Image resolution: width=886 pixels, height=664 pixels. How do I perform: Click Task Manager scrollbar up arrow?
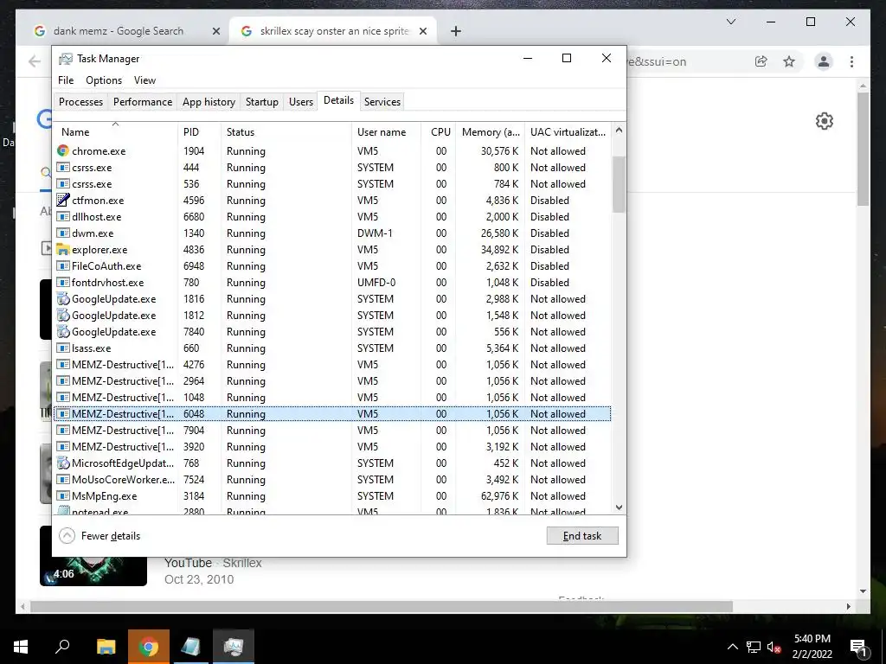tap(619, 131)
